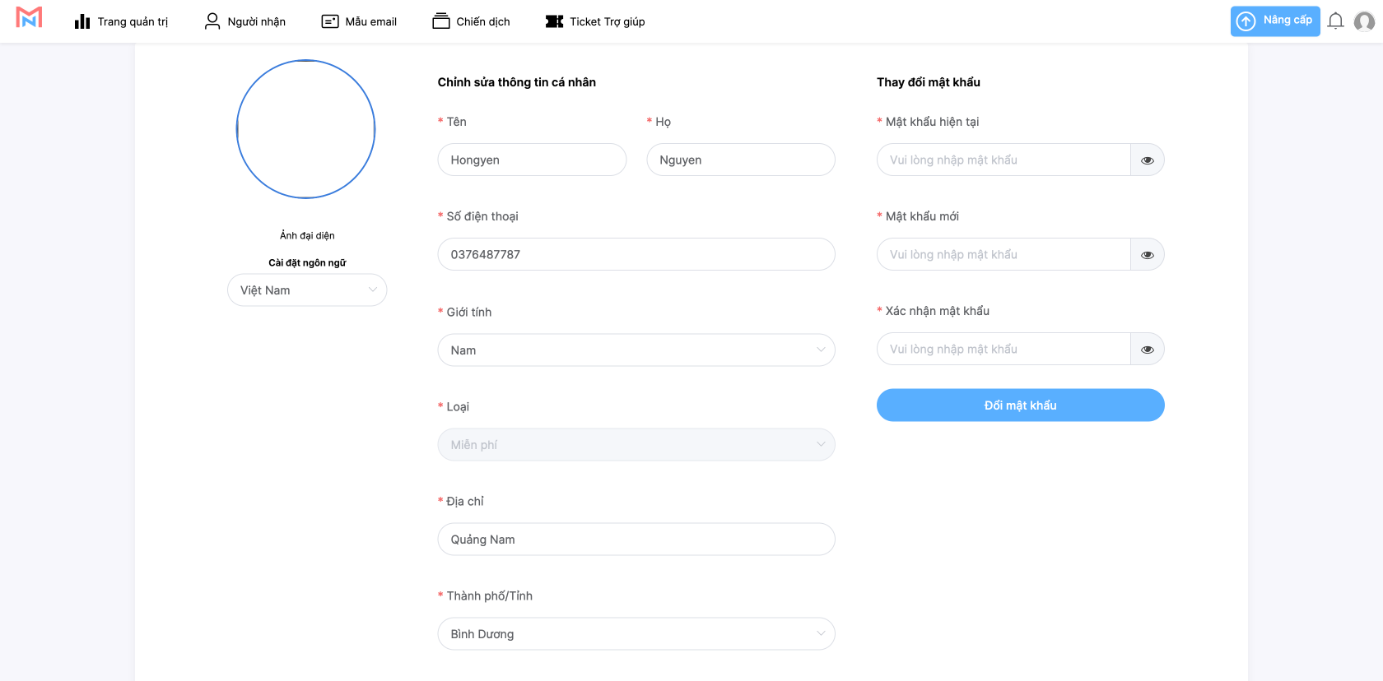Reveal the confirm password field text
Screen dimensions: 1383x681
pos(1147,350)
